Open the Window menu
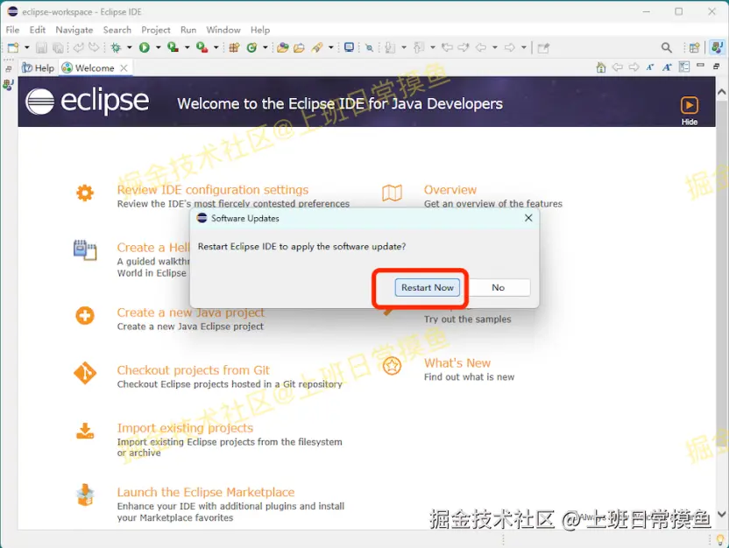 pyautogui.click(x=223, y=30)
